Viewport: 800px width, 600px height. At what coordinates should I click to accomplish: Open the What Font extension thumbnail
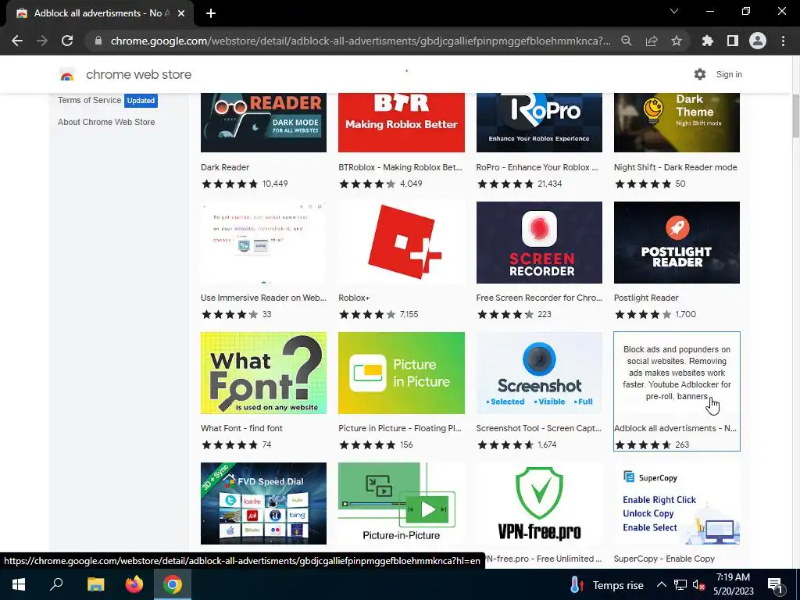click(x=263, y=373)
